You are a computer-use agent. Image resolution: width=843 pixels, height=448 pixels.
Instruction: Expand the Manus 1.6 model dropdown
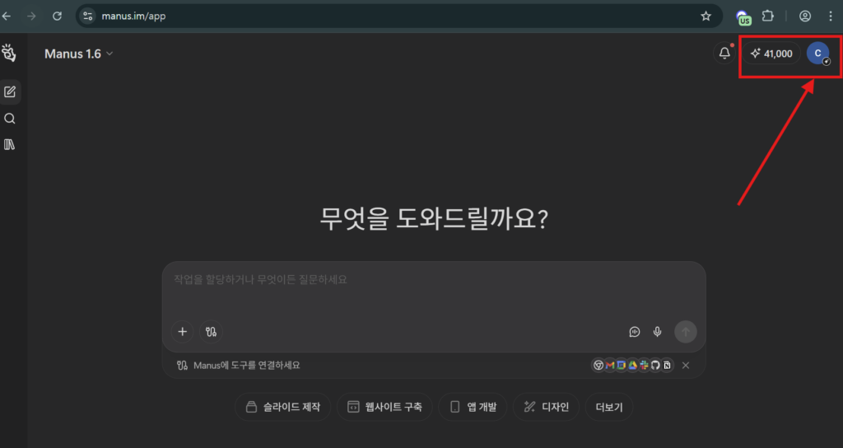79,54
